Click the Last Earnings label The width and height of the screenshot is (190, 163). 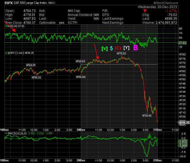pos(113,19)
